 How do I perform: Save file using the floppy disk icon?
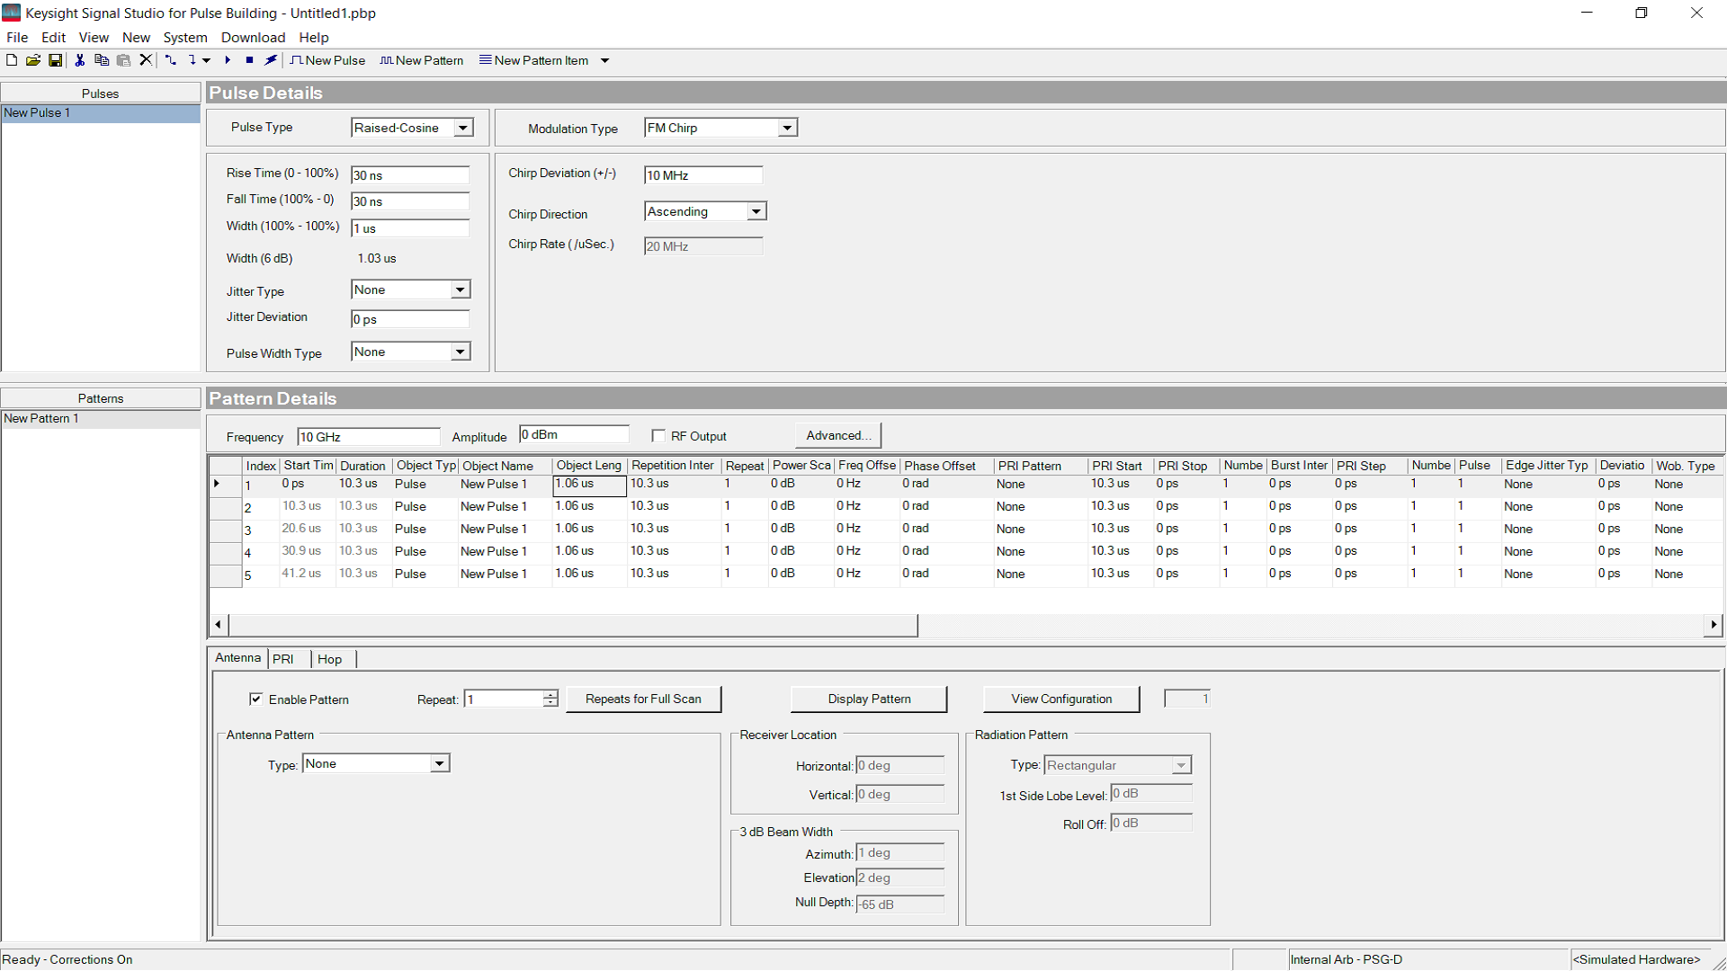tap(55, 60)
